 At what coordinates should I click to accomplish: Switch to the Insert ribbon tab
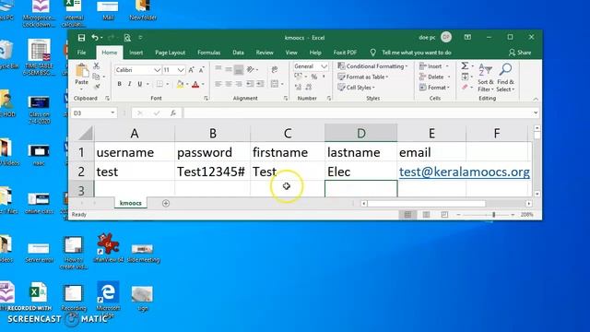136,53
